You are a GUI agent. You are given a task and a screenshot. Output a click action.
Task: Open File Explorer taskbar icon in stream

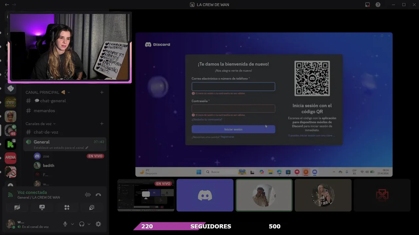[270, 172]
